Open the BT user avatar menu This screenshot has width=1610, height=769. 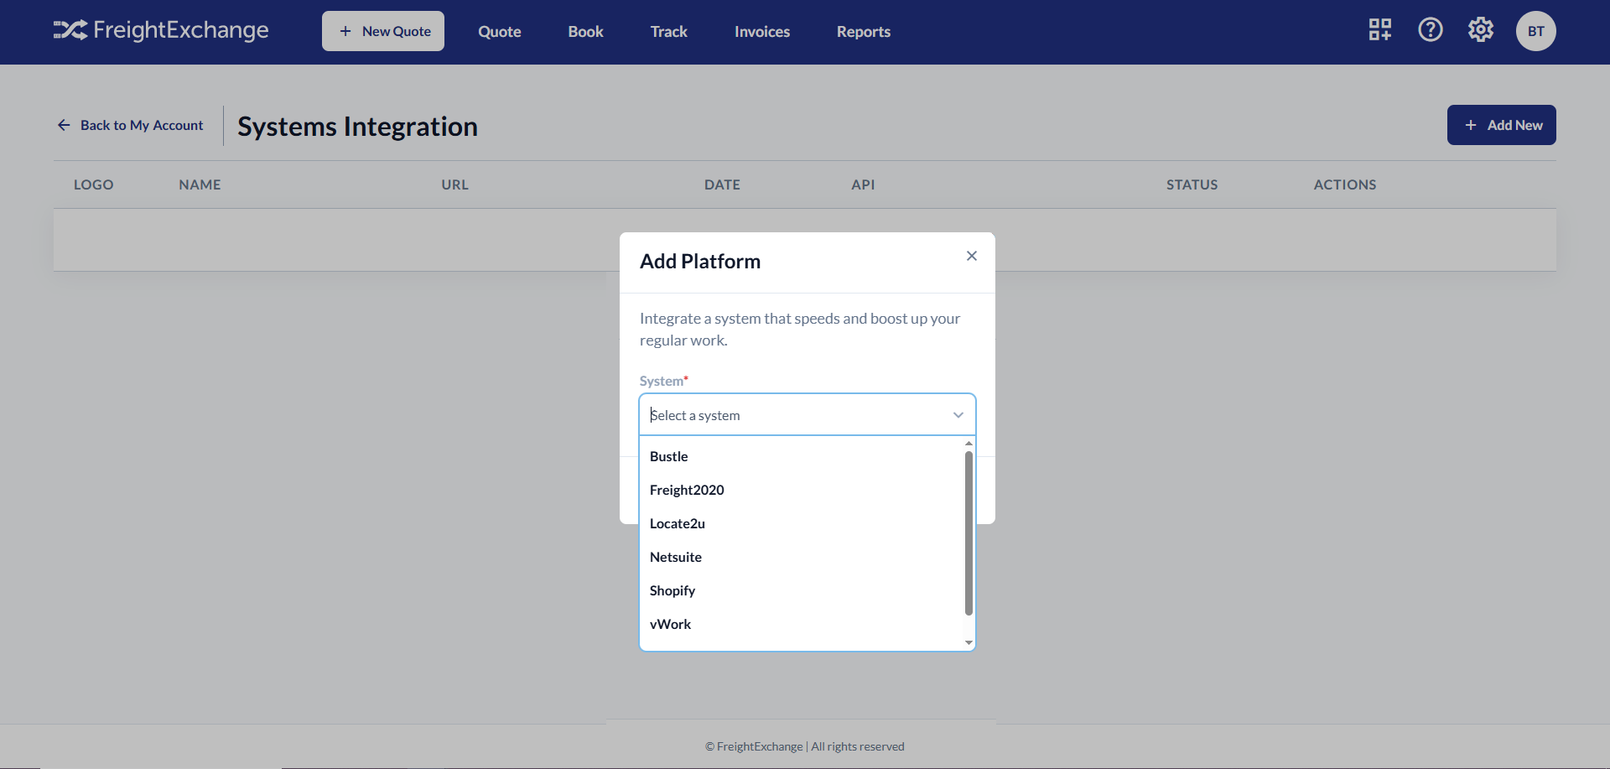coord(1536,31)
